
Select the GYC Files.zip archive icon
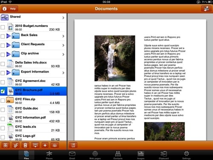click(x=10, y=100)
